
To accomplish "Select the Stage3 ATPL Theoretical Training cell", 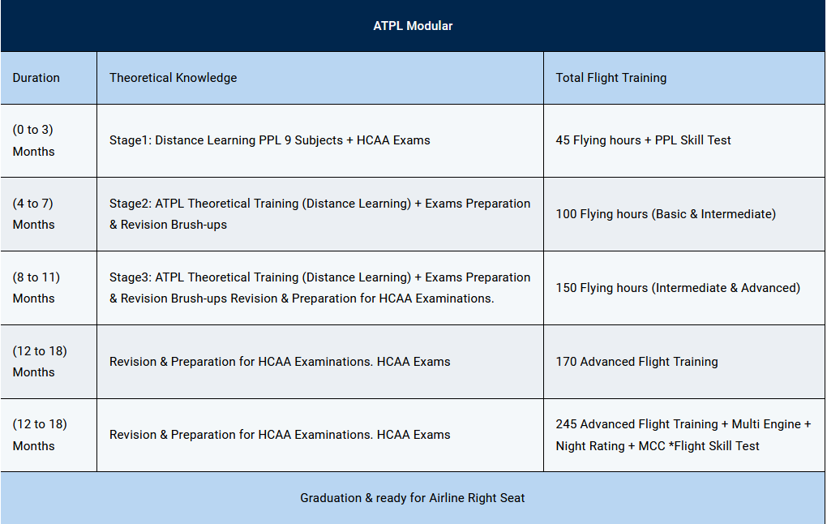I will [x=319, y=288].
